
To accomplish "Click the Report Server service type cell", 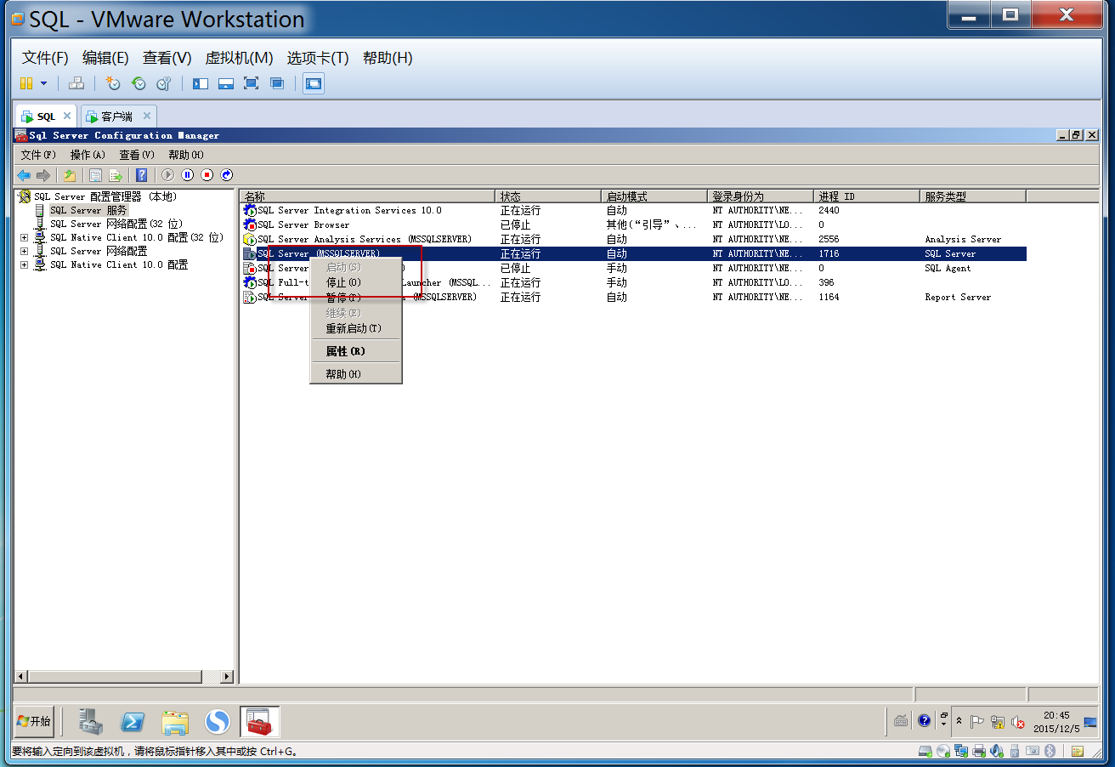I will (x=958, y=298).
